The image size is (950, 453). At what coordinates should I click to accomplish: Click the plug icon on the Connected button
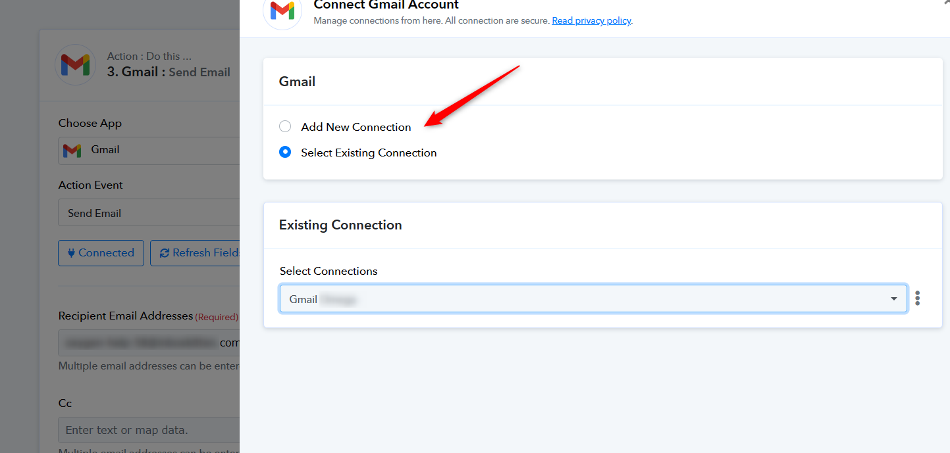(x=71, y=253)
